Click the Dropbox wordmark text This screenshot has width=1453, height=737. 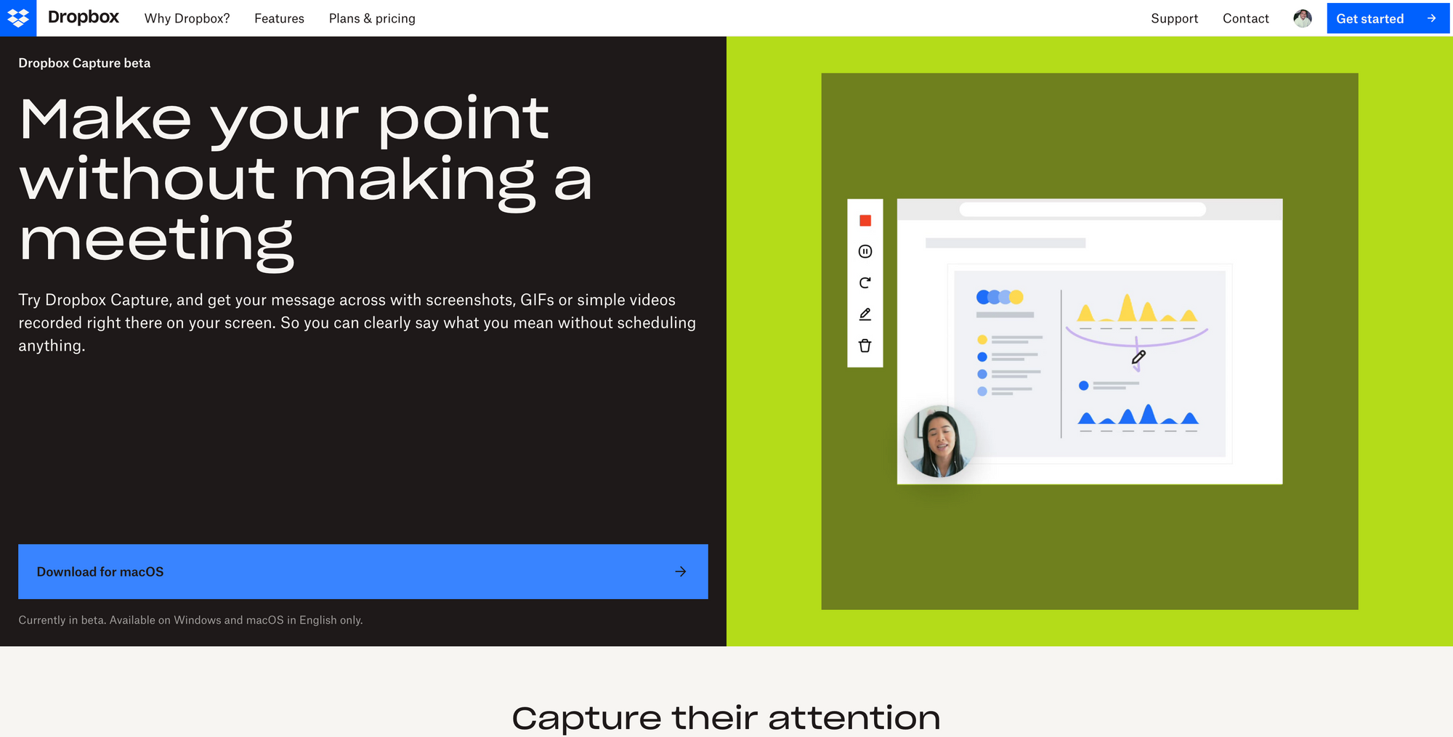pyautogui.click(x=84, y=17)
